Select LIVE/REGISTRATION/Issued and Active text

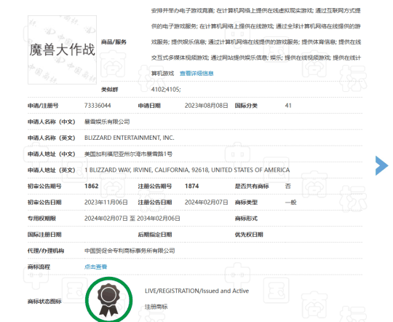click(196, 291)
